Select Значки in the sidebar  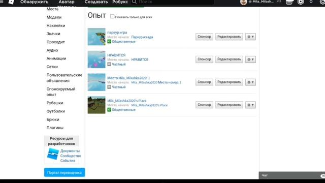53,34
